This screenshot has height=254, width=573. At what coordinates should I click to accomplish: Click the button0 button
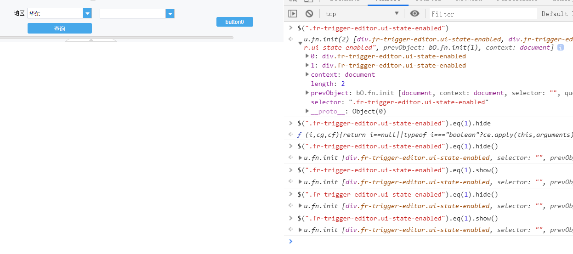(x=235, y=22)
